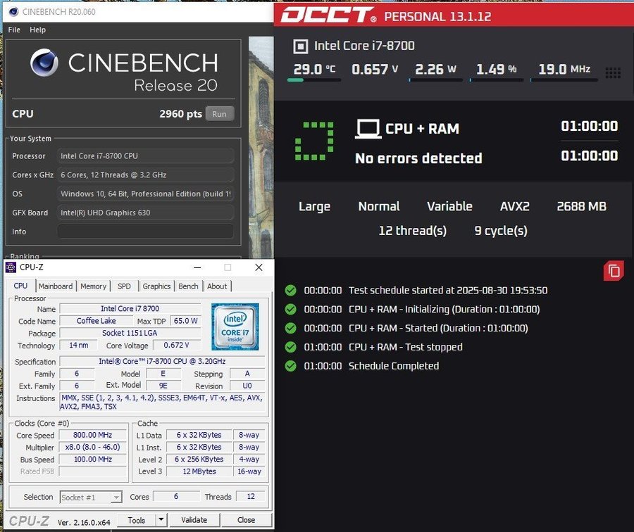Select the About tab in CPU-Z
Image resolution: width=634 pixels, height=532 pixels.
point(217,286)
